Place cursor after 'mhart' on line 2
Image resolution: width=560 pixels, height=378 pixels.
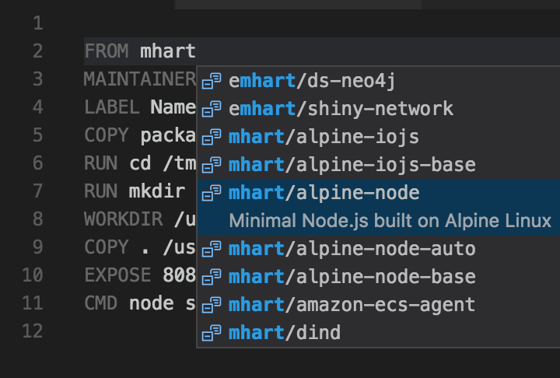pos(197,52)
